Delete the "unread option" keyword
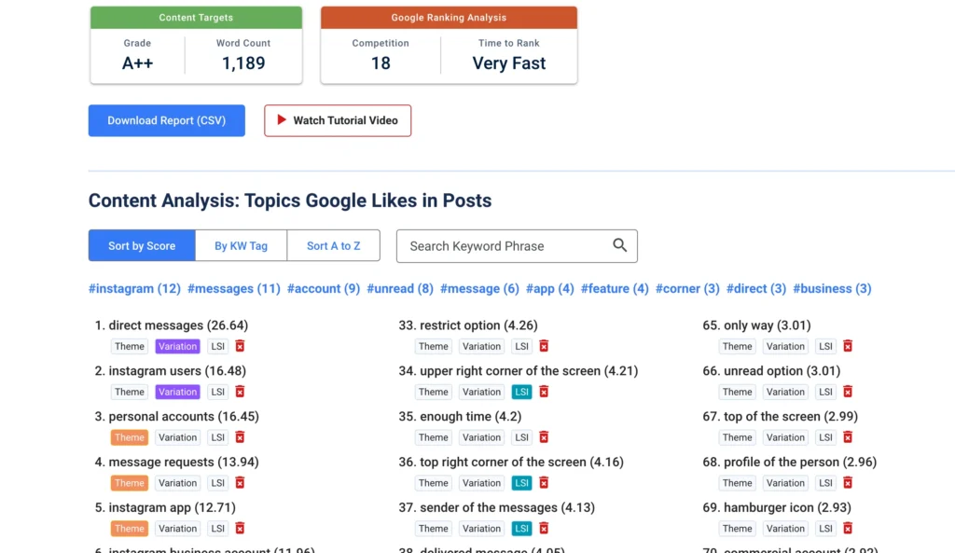This screenshot has width=955, height=553. coord(847,392)
